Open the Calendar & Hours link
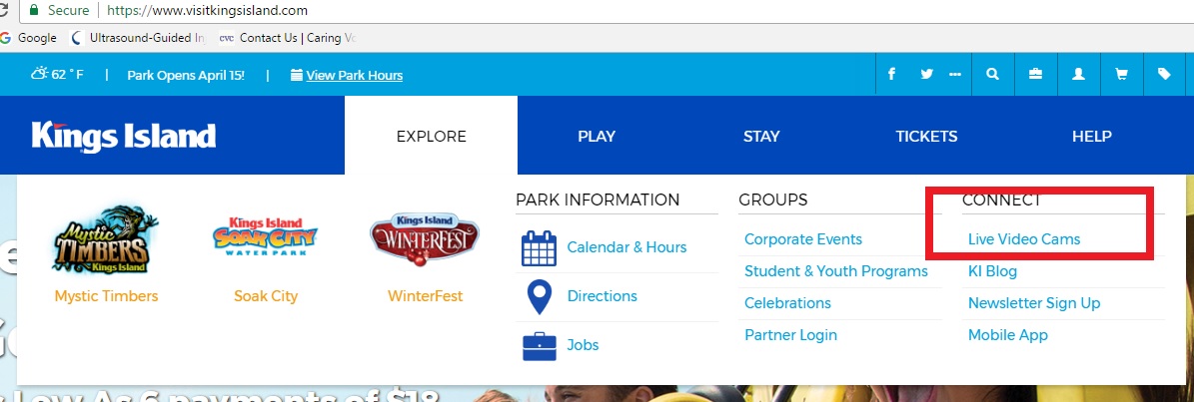The image size is (1194, 402). 626,247
